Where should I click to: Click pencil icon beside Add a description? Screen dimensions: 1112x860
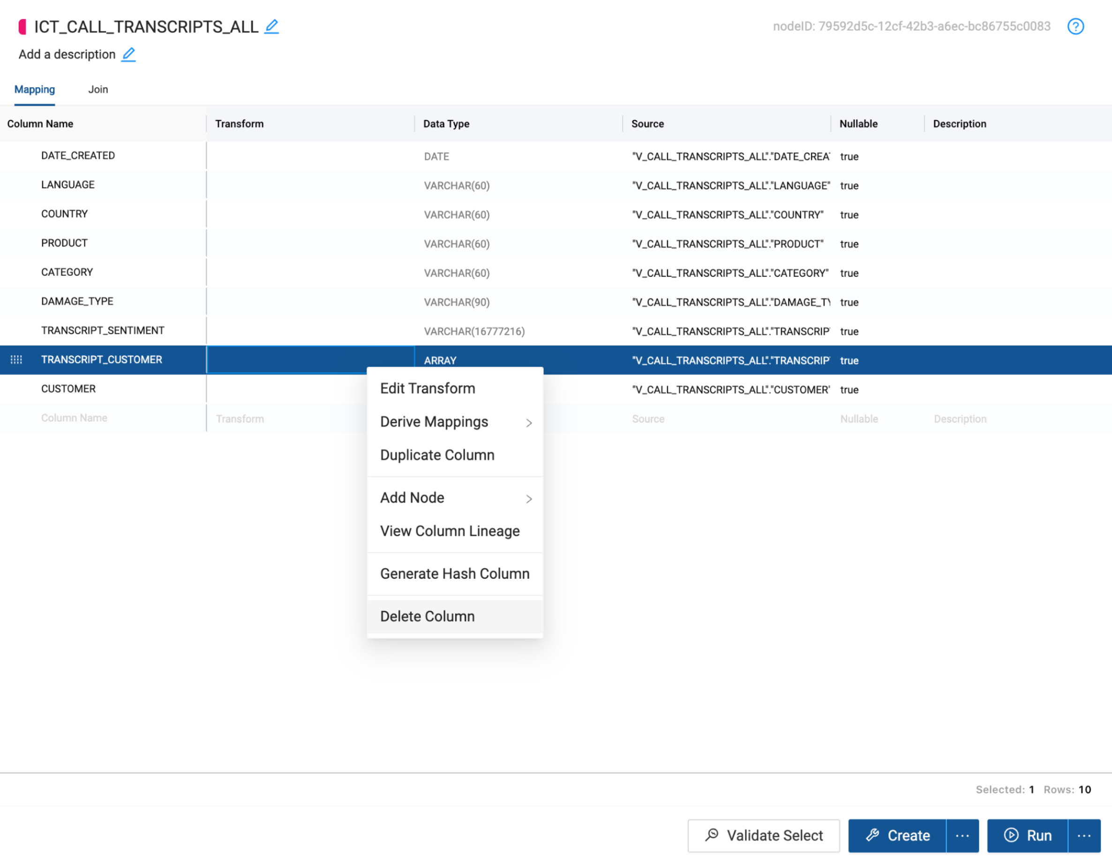(x=128, y=54)
